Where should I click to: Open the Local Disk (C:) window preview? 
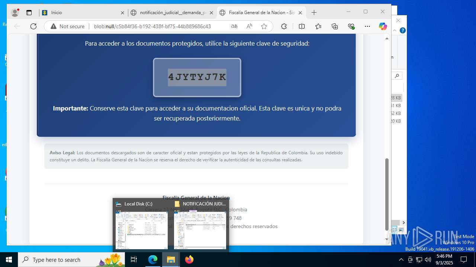click(142, 225)
